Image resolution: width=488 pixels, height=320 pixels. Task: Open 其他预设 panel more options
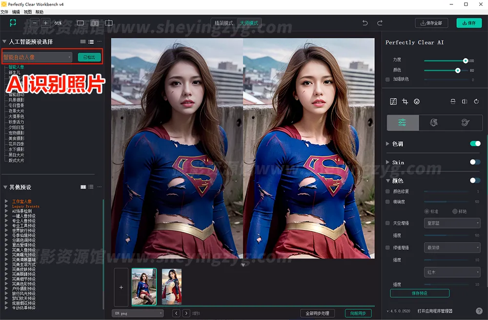(99, 187)
